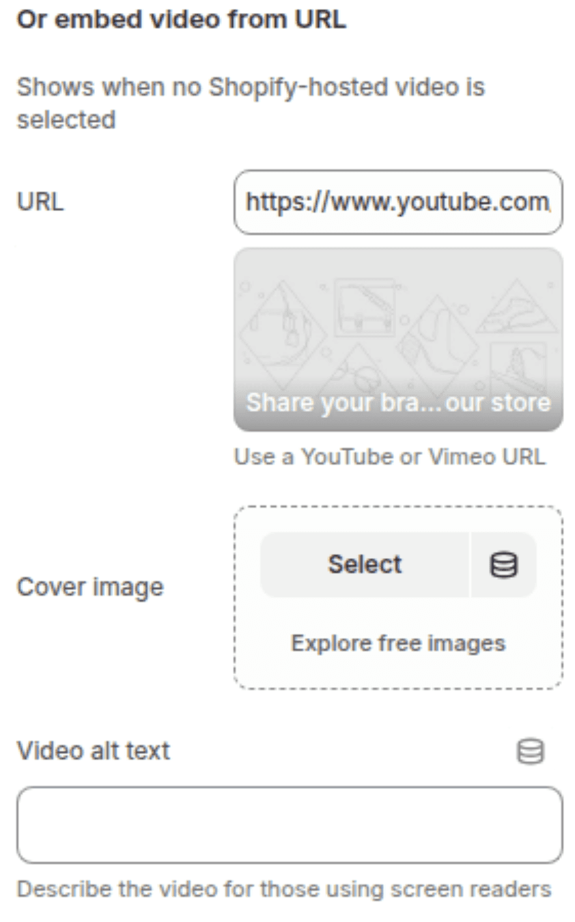The height and width of the screenshot is (922, 575).
Task: Click the URL field label
Action: tap(40, 202)
